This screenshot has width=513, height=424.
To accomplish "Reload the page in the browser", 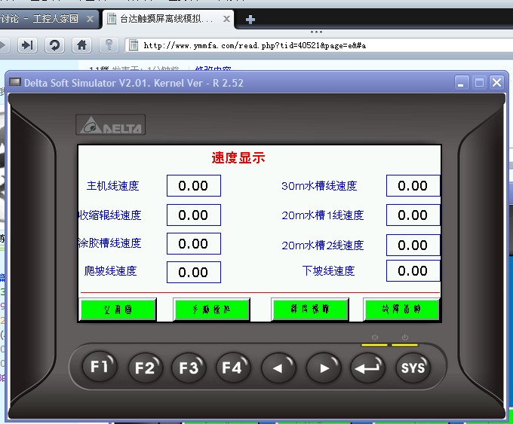I will click(54, 45).
